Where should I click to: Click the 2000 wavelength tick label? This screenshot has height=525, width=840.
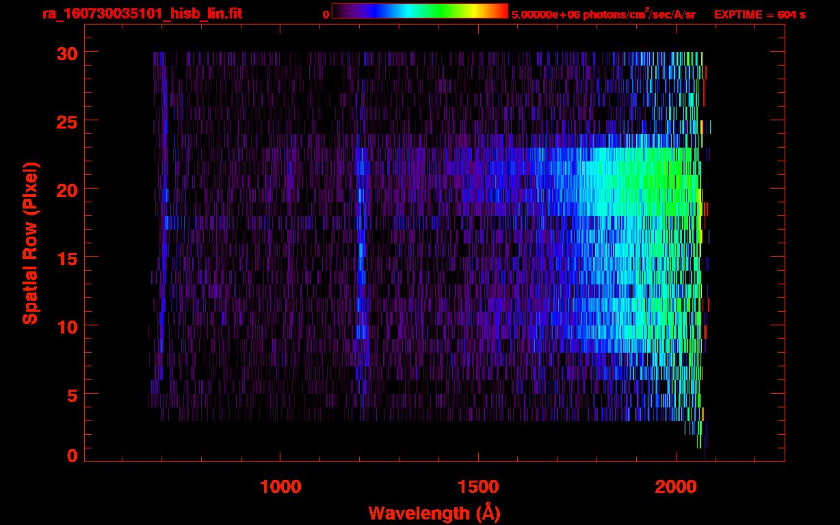(x=675, y=487)
